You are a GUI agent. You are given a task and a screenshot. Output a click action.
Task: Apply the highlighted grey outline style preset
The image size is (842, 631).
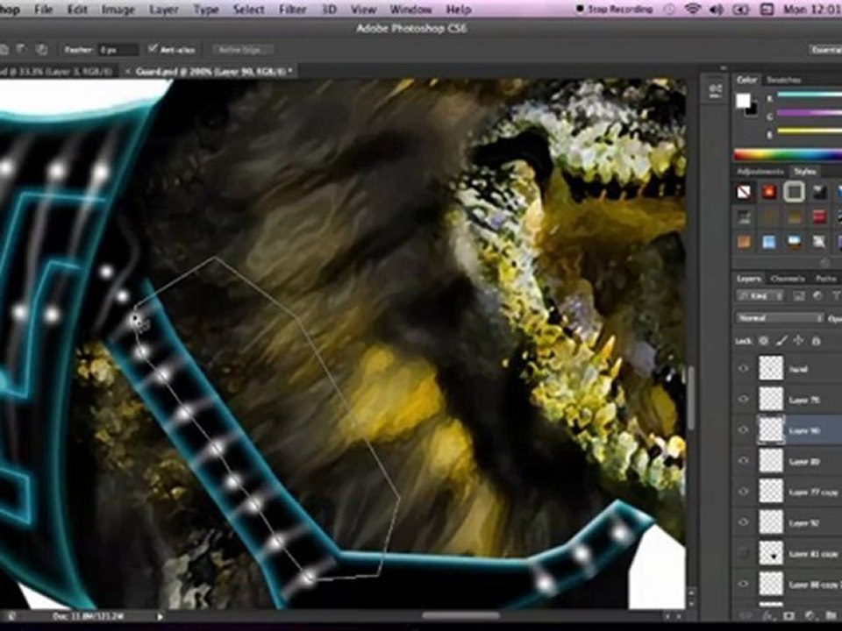pyautogui.click(x=794, y=192)
